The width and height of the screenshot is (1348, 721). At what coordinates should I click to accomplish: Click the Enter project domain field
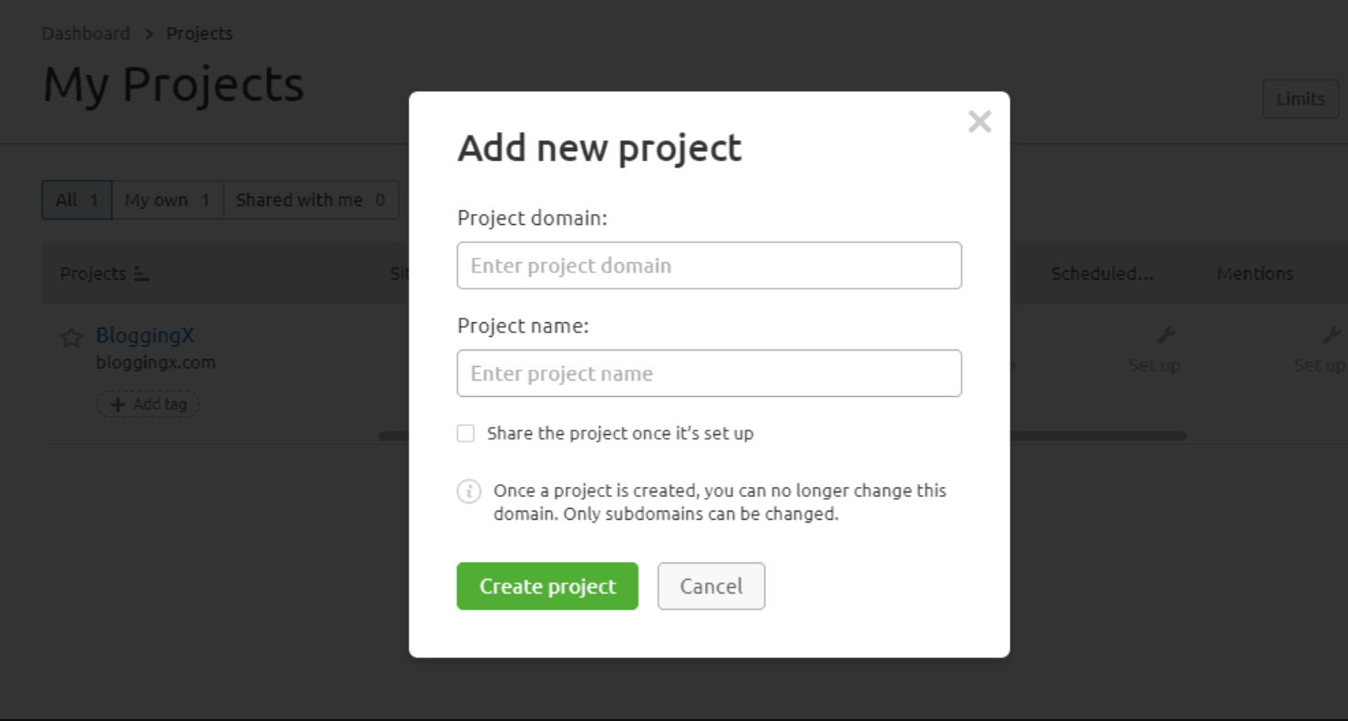[709, 265]
